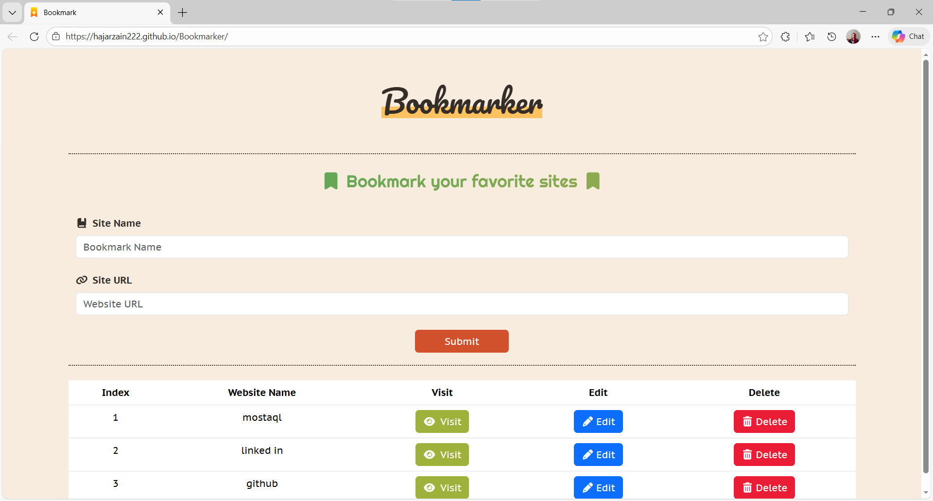Open the browser settings three-dot menu
Image resolution: width=933 pixels, height=501 pixels.
[x=876, y=36]
